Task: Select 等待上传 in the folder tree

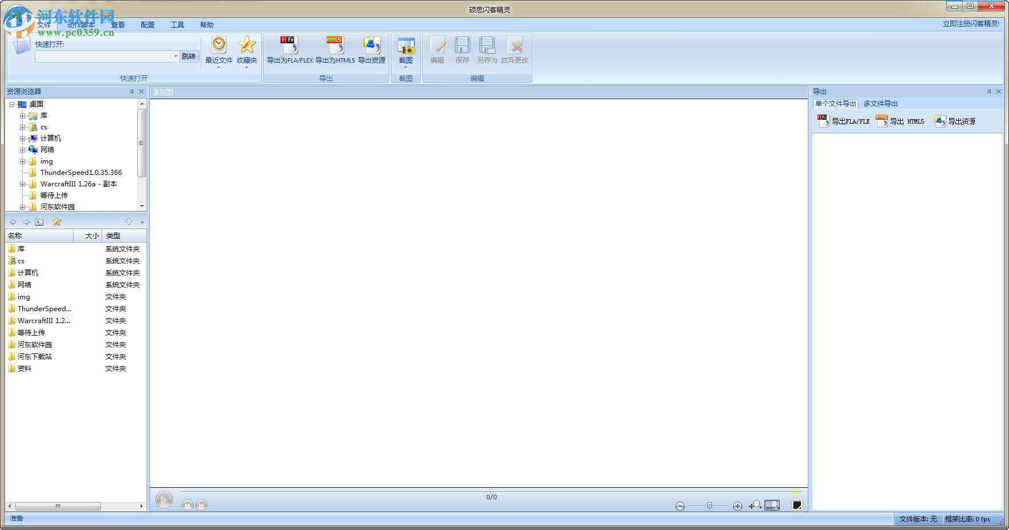Action: point(54,195)
